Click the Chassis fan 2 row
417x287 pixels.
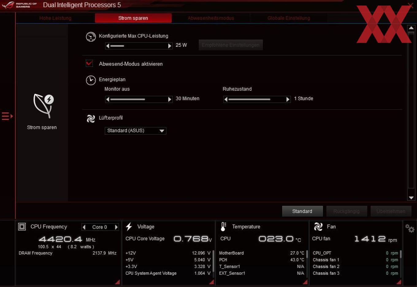pyautogui.click(x=355, y=266)
